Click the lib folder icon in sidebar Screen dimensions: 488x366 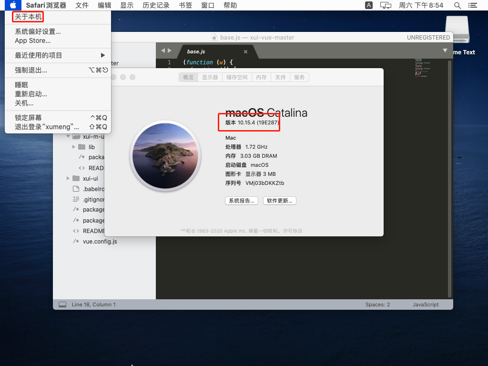point(82,147)
